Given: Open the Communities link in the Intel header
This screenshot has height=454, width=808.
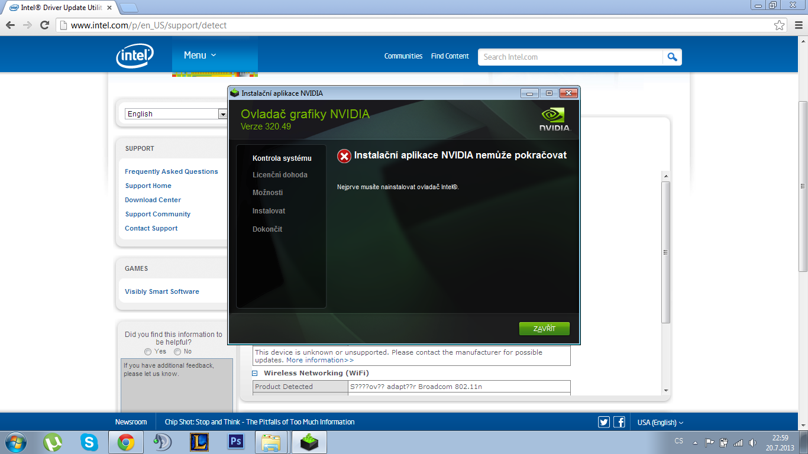Looking at the screenshot, I should [x=403, y=56].
